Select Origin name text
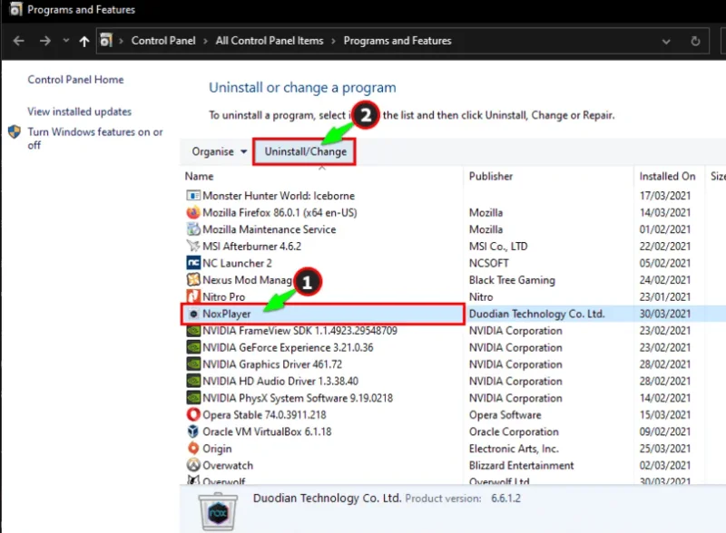This screenshot has height=533, width=726. click(x=217, y=449)
